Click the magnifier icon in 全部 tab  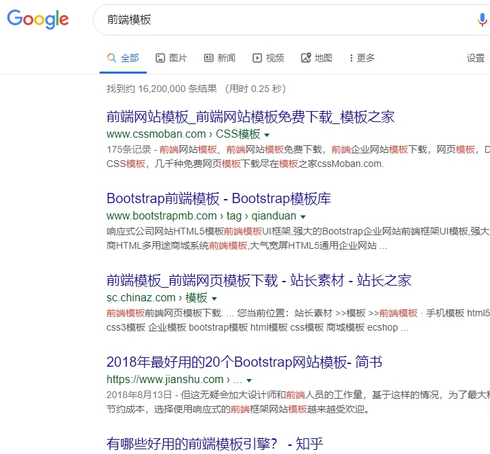111,58
